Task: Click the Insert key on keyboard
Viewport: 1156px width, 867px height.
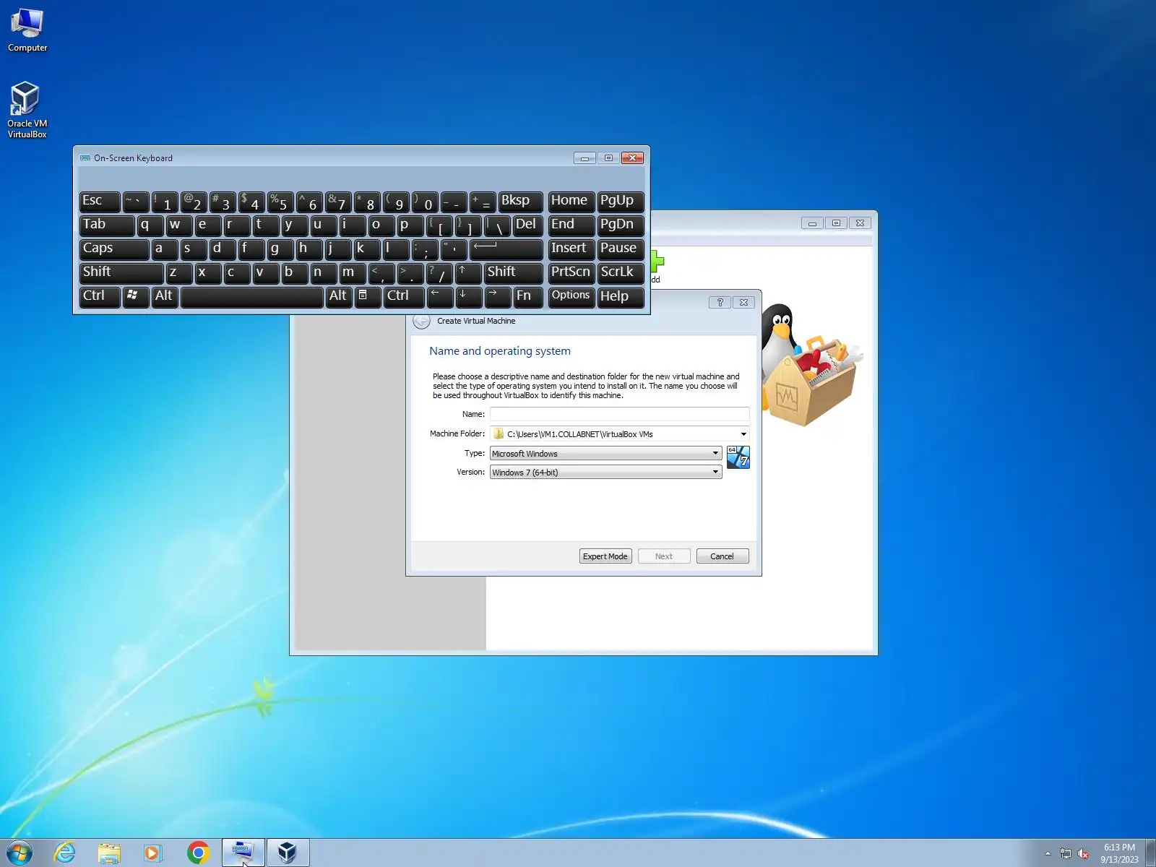Action: (571, 249)
